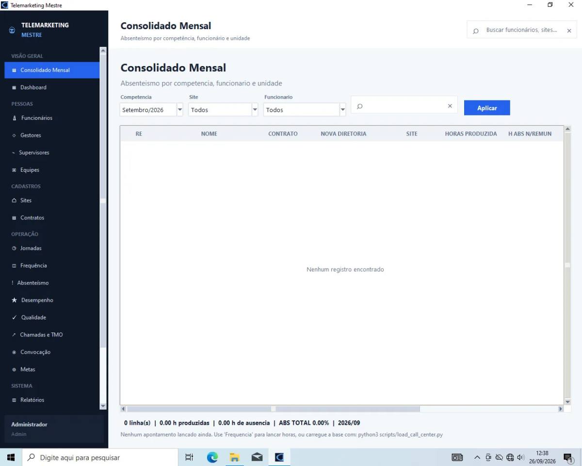
Task: Sort by HORAS PRODUZIDA column header
Action: coord(471,133)
